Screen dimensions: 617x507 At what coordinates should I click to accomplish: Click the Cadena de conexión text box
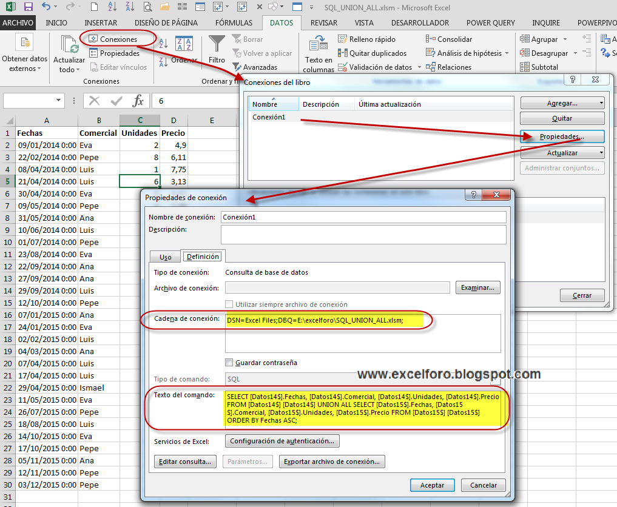pyautogui.click(x=363, y=333)
